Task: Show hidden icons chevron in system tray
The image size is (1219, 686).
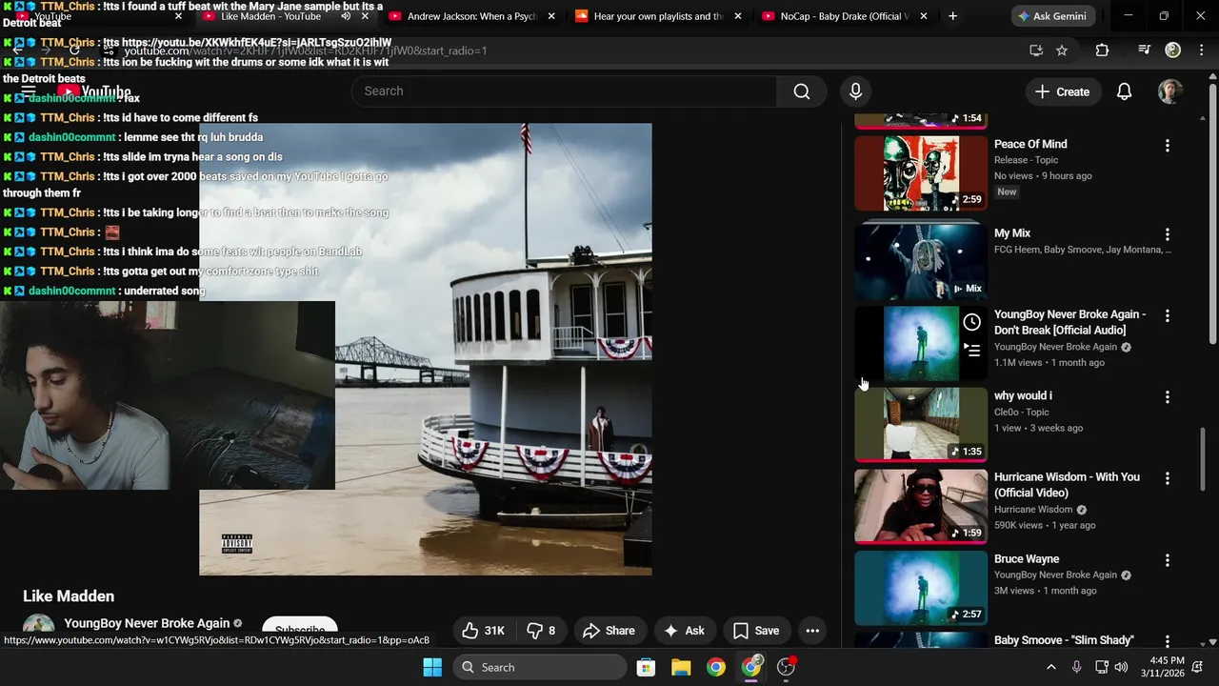Action: 1051,667
